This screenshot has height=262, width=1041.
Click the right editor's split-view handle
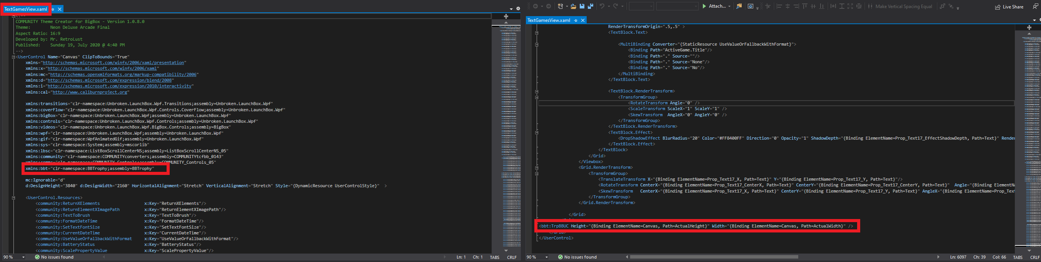[x=1029, y=27]
